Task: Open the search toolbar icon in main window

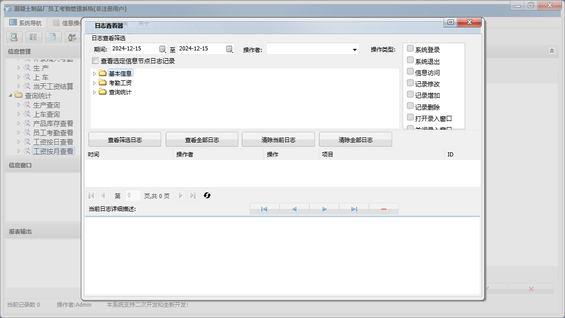Action: pyautogui.click(x=14, y=37)
